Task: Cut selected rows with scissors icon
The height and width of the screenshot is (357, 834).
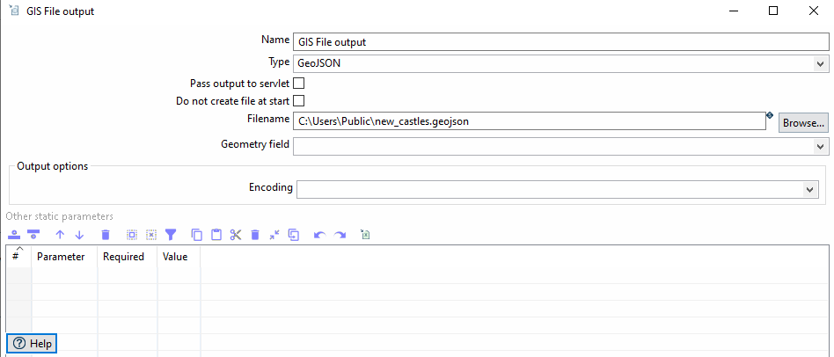Action: tap(236, 234)
